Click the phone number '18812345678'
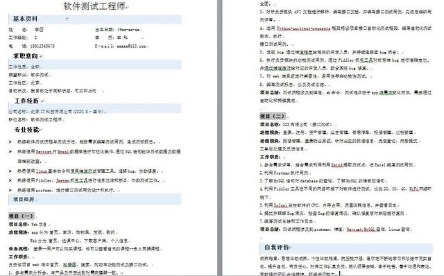The width and height of the screenshot is (444, 276). [42, 46]
